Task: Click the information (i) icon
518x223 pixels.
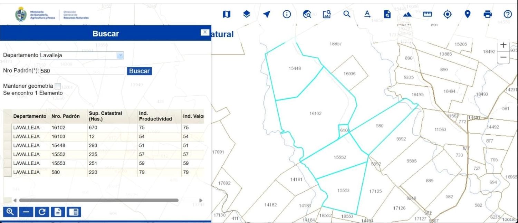Action: (287, 14)
